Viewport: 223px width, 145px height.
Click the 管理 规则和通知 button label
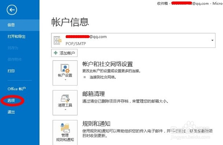point(65,137)
